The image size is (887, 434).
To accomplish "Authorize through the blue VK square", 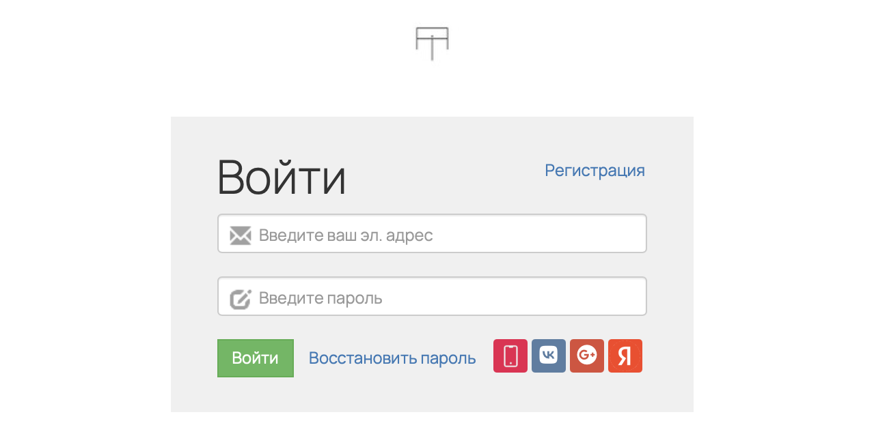I will click(548, 356).
